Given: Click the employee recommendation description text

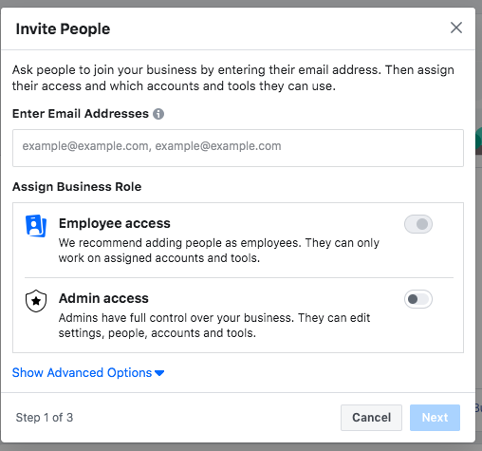Looking at the screenshot, I should (219, 251).
